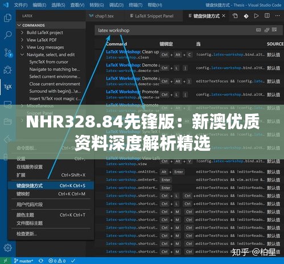The image size is (284, 264).
Task: Select LaTeX Workshop: Promote row with Ctrl+L [
Action: coord(189,94)
